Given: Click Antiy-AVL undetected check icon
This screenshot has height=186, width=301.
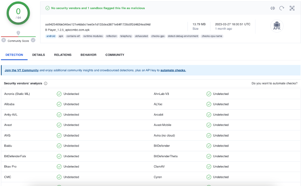Looking at the screenshot, I should pos(59,115).
